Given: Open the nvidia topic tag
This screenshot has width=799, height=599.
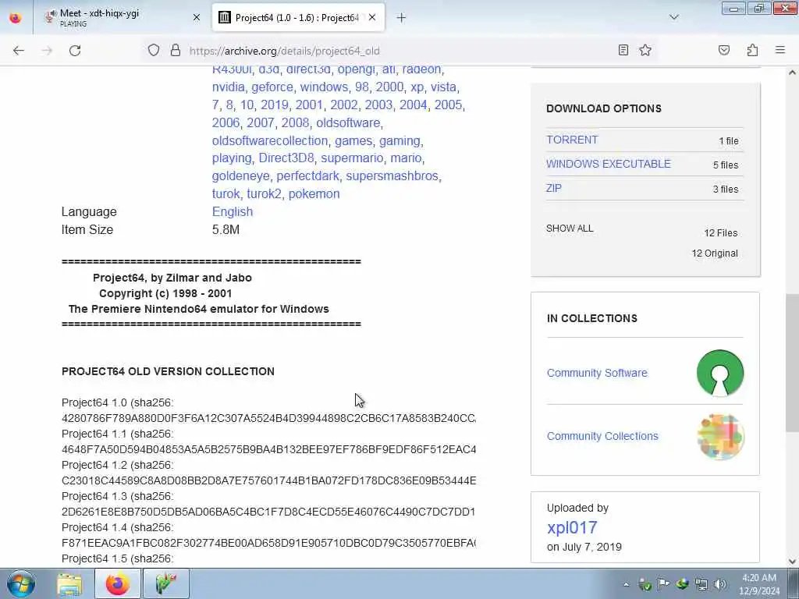Looking at the screenshot, I should pyautogui.click(x=229, y=87).
